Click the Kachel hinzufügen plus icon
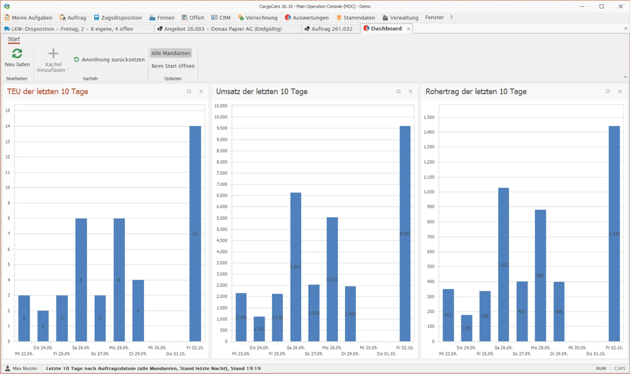 click(53, 53)
